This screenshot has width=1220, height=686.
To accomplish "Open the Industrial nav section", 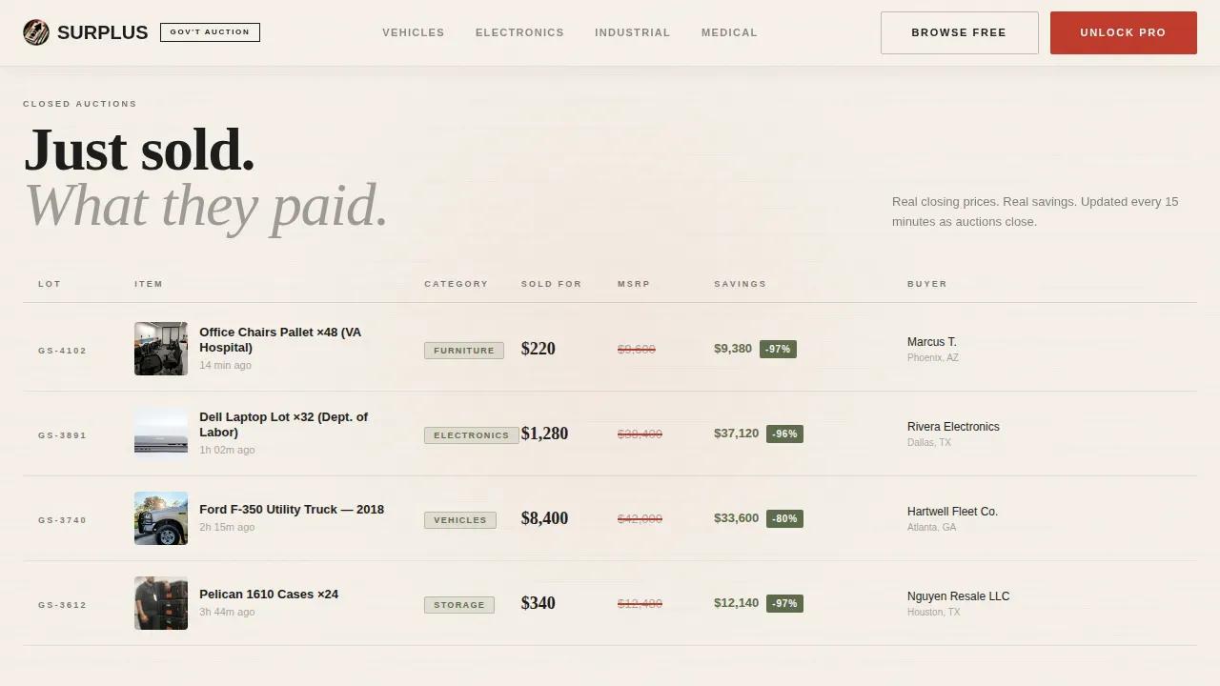I will [x=633, y=32].
